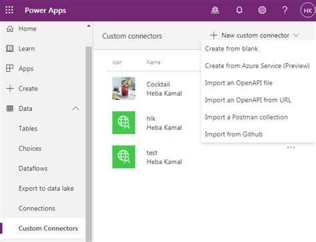This screenshot has width=316, height=242.
Task: Open the help question mark
Action: [x=285, y=10]
